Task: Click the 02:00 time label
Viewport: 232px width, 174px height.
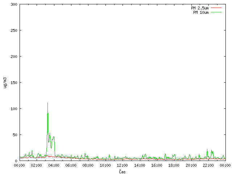Action: tap(36, 165)
